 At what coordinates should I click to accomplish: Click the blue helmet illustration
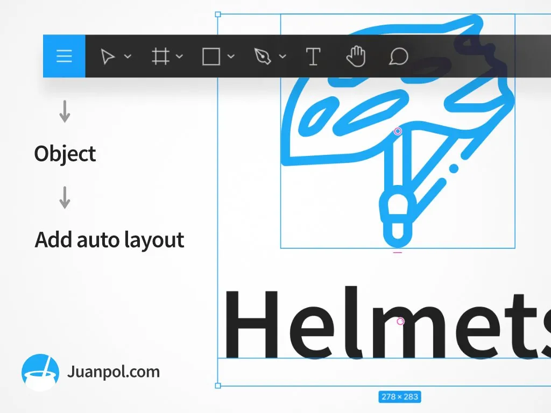(x=398, y=131)
